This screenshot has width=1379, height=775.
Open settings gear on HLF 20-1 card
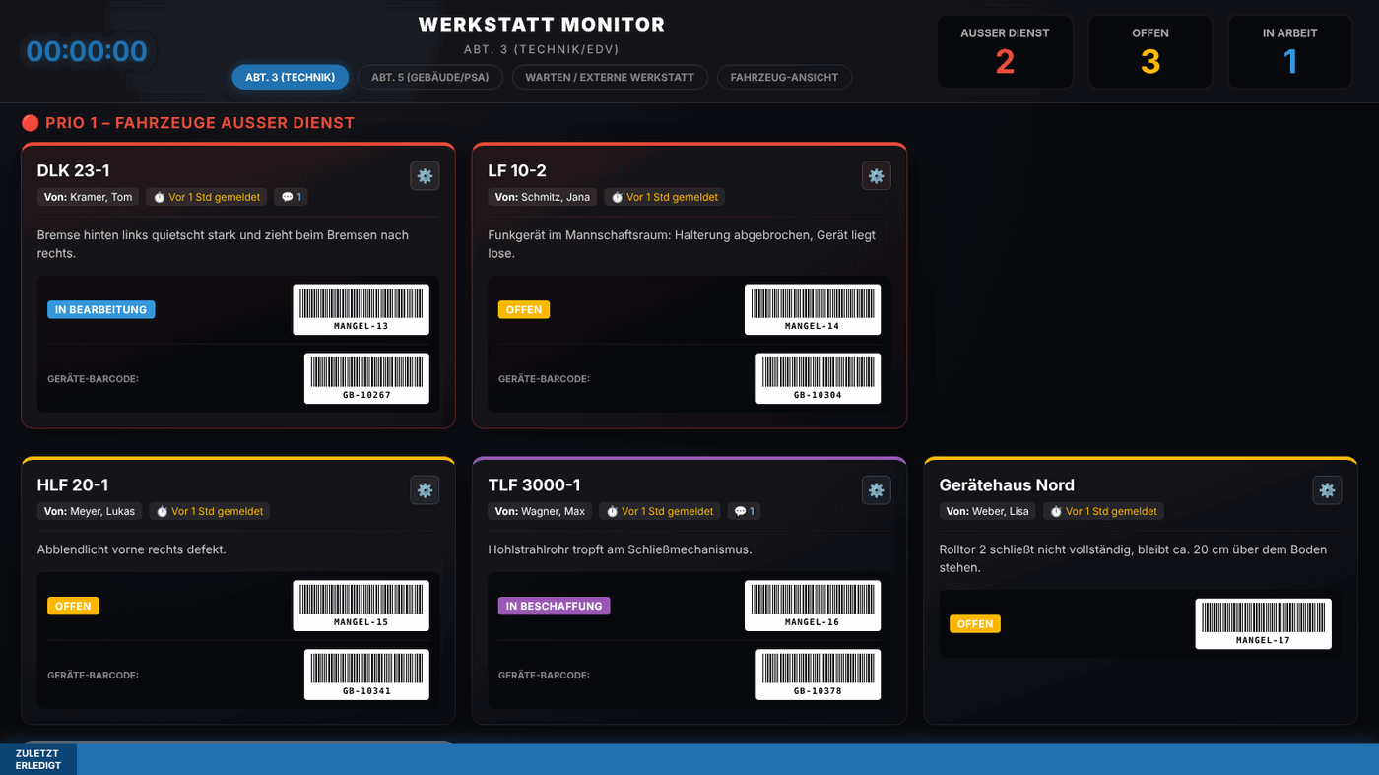[x=425, y=490]
